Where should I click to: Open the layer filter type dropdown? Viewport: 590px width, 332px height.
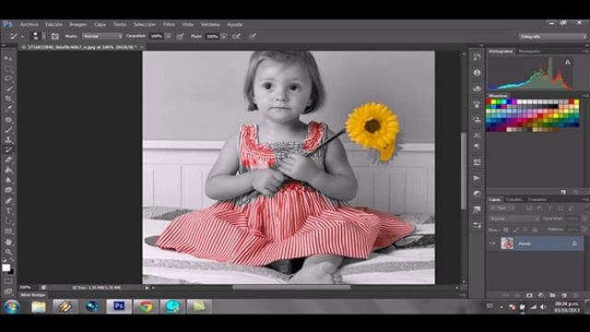(502, 208)
